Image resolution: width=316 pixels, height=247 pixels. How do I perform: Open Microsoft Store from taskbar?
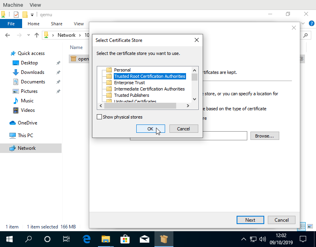pyautogui.click(x=125, y=239)
